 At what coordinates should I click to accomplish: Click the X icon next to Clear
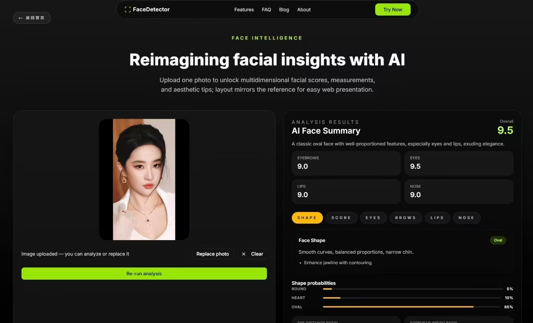point(244,254)
